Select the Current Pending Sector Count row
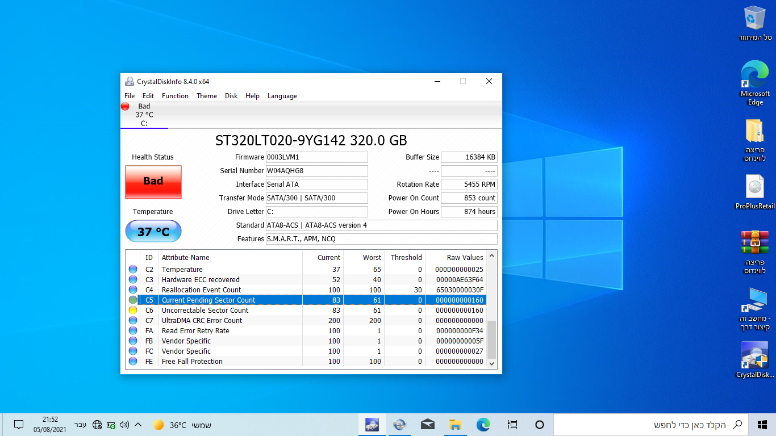This screenshot has height=436, width=776. click(x=306, y=300)
